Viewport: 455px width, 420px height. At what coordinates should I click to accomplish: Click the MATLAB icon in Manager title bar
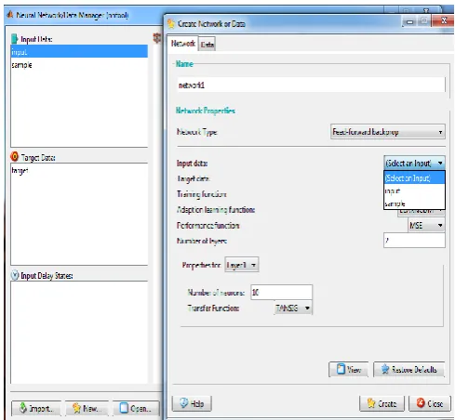click(10, 14)
